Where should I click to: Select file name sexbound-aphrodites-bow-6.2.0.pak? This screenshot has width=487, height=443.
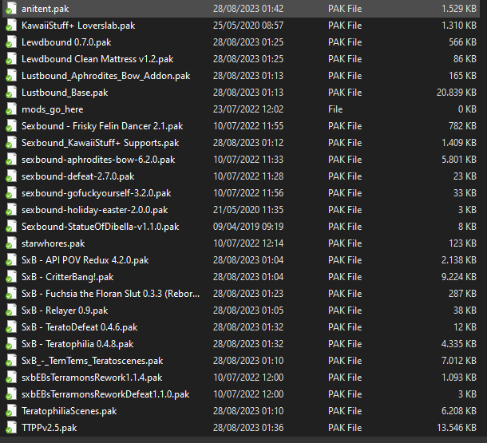click(x=98, y=160)
